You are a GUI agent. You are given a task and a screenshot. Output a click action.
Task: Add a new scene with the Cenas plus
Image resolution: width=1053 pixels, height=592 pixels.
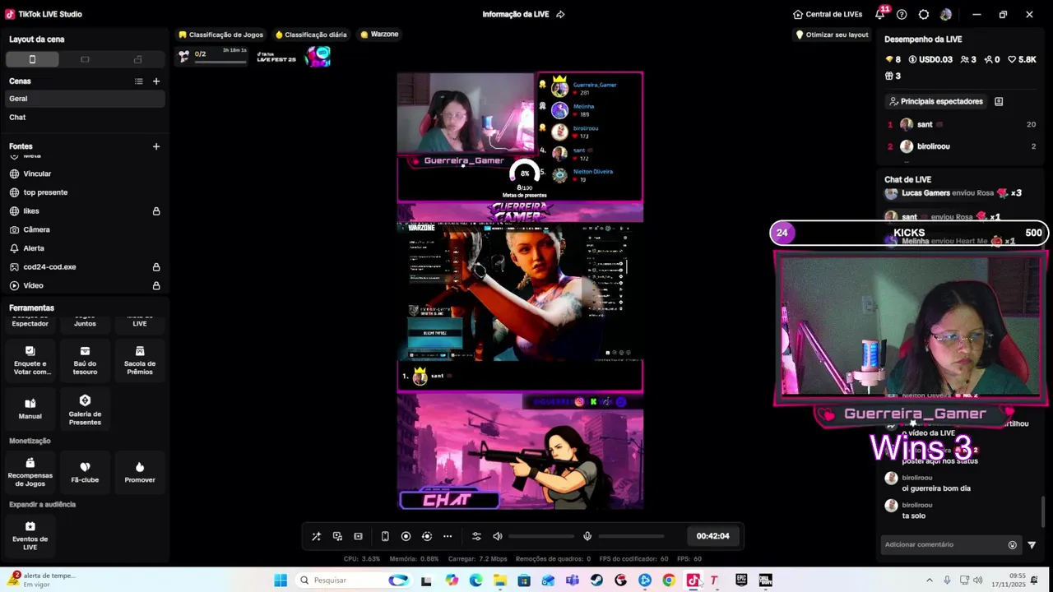[156, 81]
